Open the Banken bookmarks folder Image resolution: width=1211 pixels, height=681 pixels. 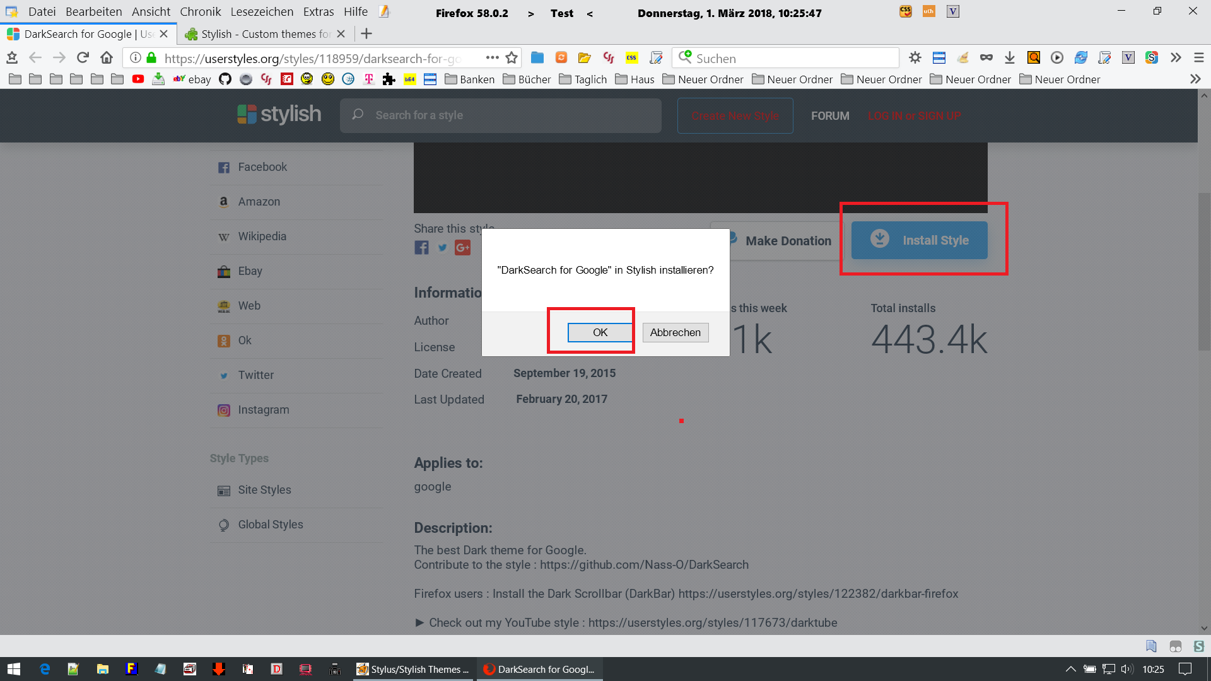(470, 79)
